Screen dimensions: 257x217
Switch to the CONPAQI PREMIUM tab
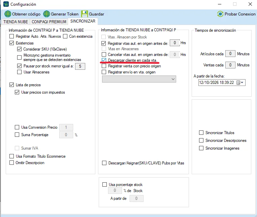49,22
